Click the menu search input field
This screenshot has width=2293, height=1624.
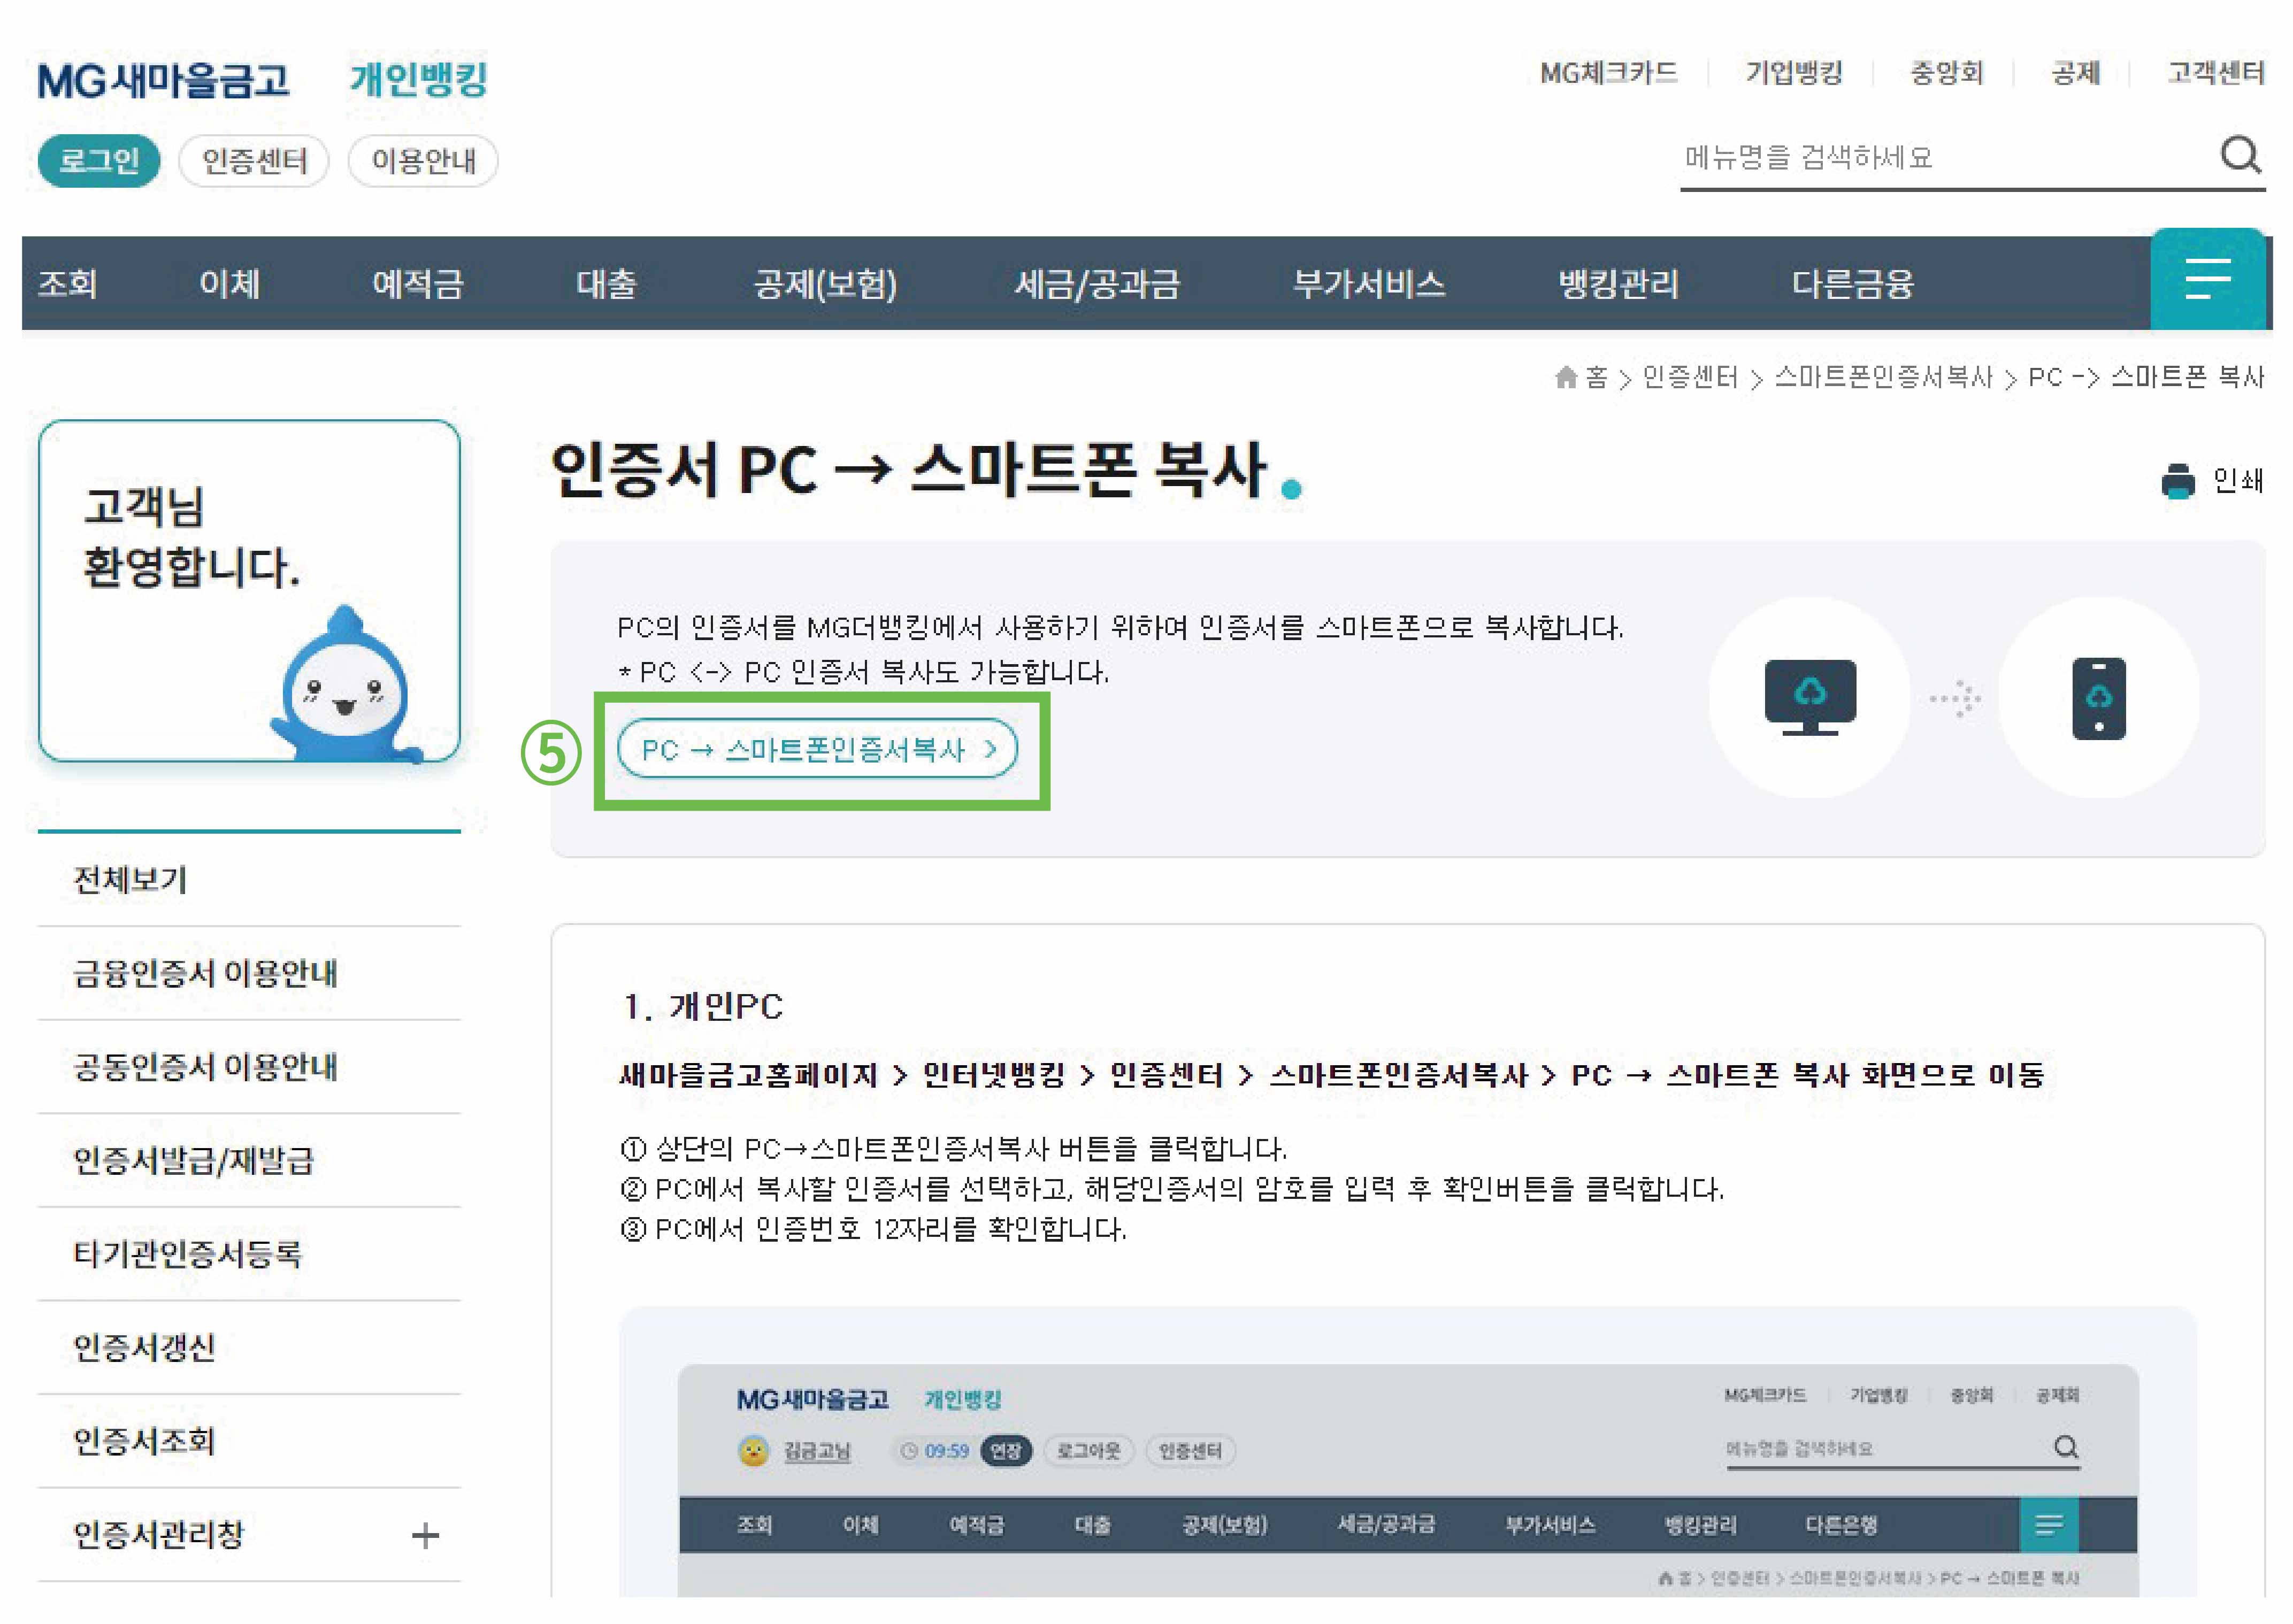pyautogui.click(x=1945, y=157)
